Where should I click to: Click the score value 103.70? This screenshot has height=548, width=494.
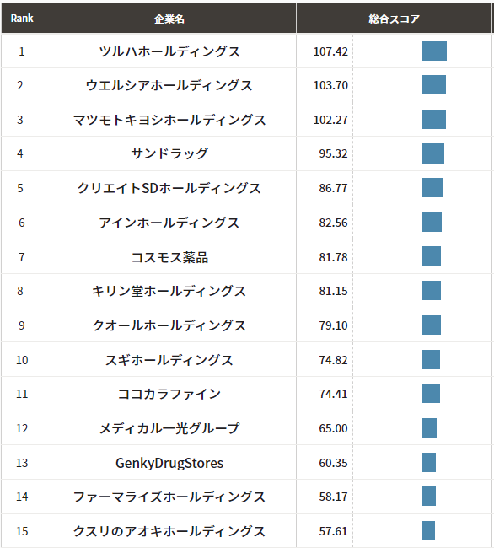click(330, 85)
